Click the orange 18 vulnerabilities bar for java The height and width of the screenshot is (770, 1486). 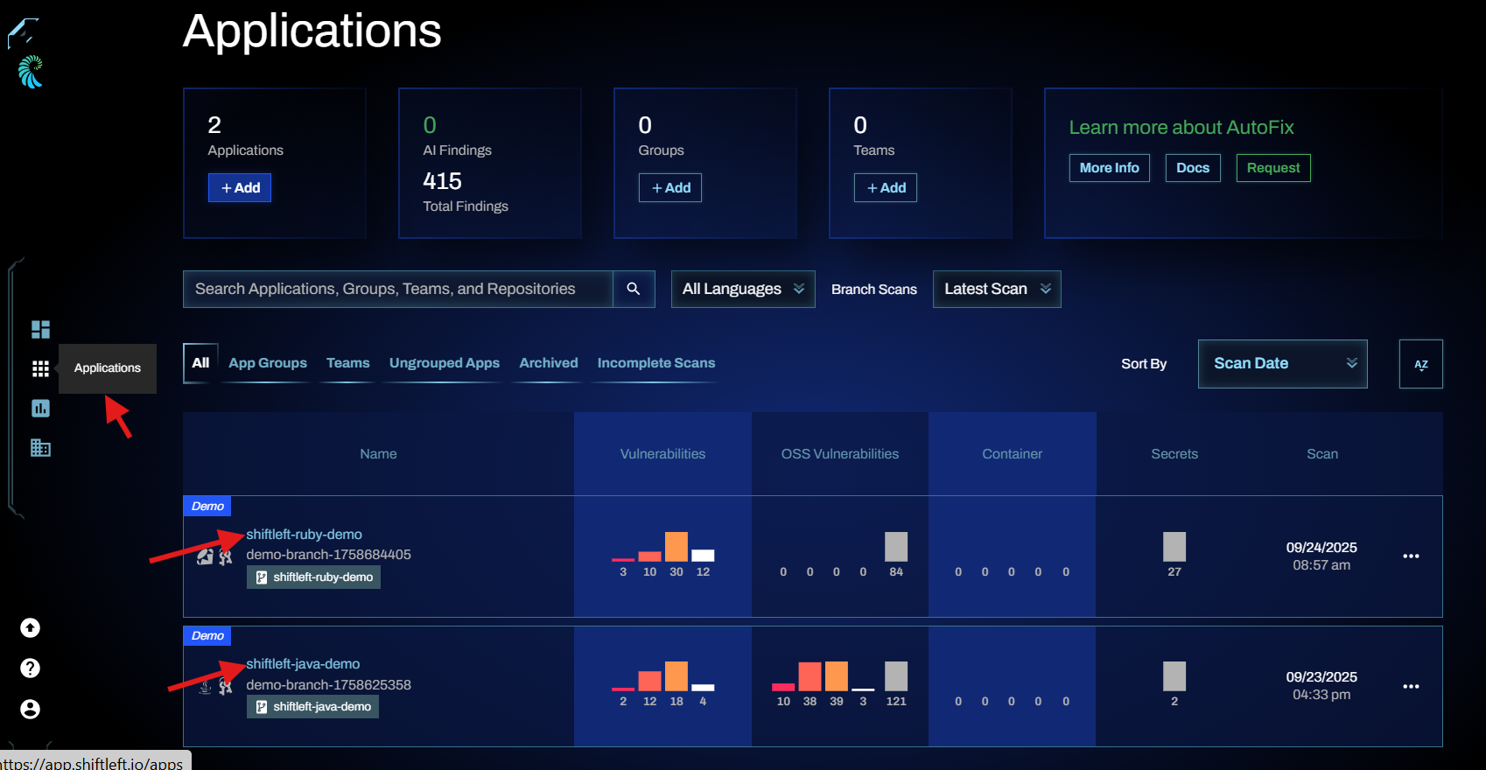(676, 676)
